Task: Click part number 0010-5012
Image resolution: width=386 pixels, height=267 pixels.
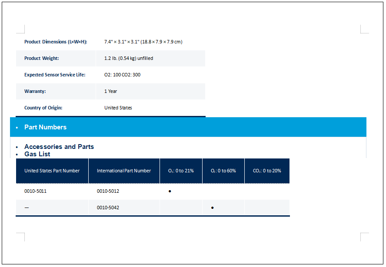Action: point(108,191)
